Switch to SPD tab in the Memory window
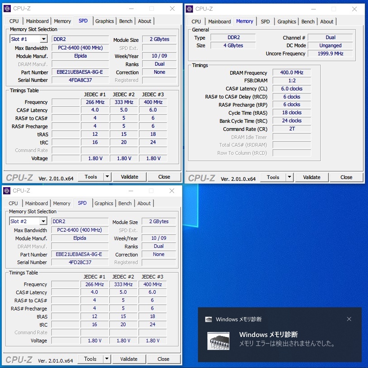Viewport: 368px width, 368px height. coord(265,22)
